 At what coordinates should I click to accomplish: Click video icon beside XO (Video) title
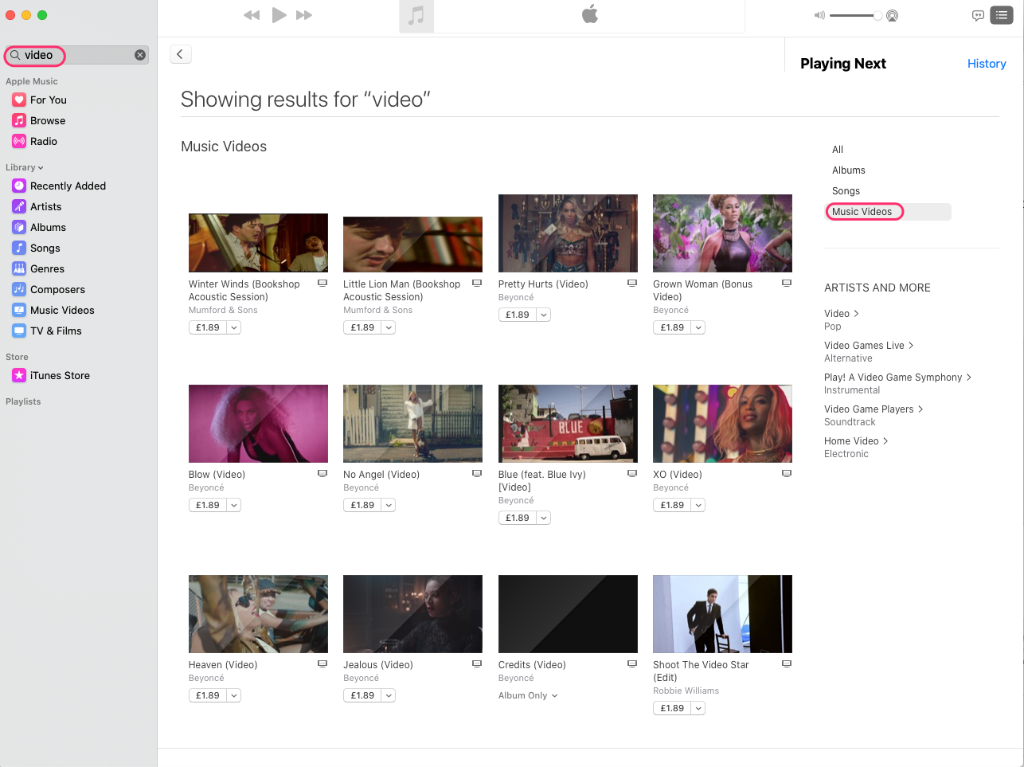(x=787, y=473)
